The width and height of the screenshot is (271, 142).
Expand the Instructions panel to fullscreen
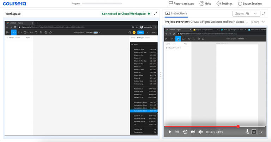pos(264,14)
